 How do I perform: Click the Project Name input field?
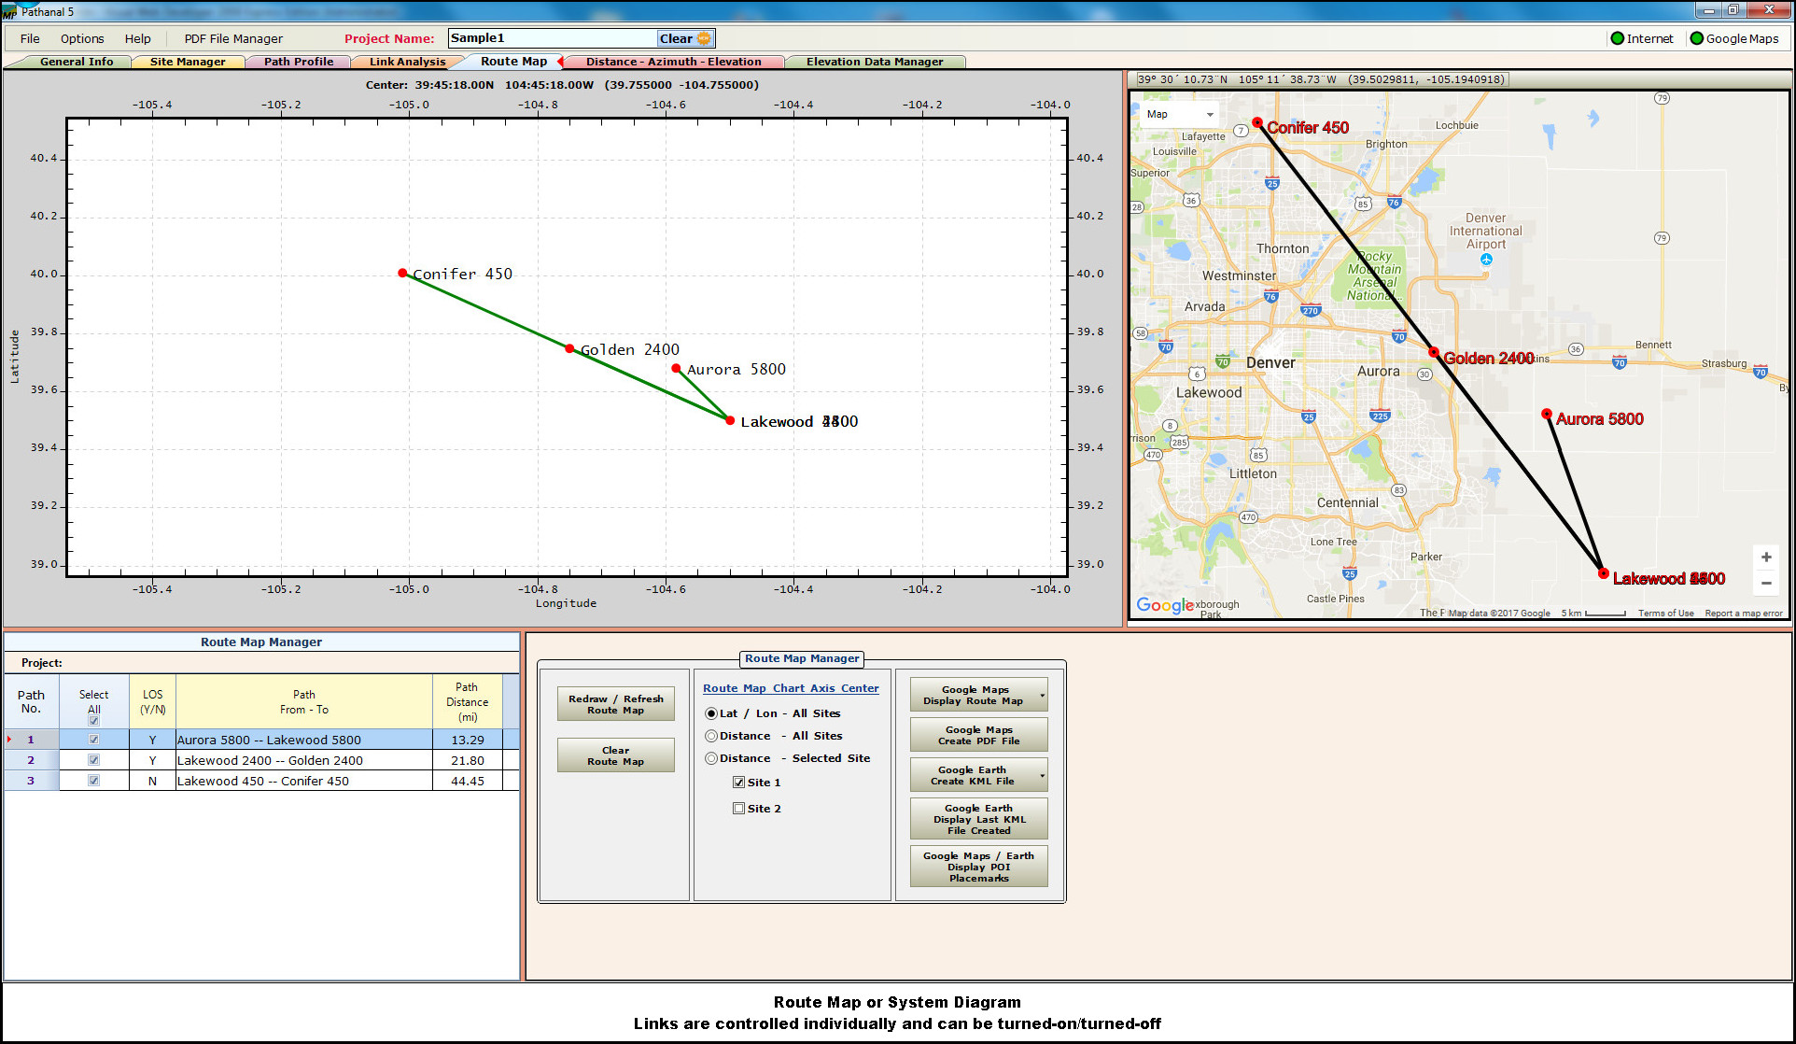click(551, 38)
